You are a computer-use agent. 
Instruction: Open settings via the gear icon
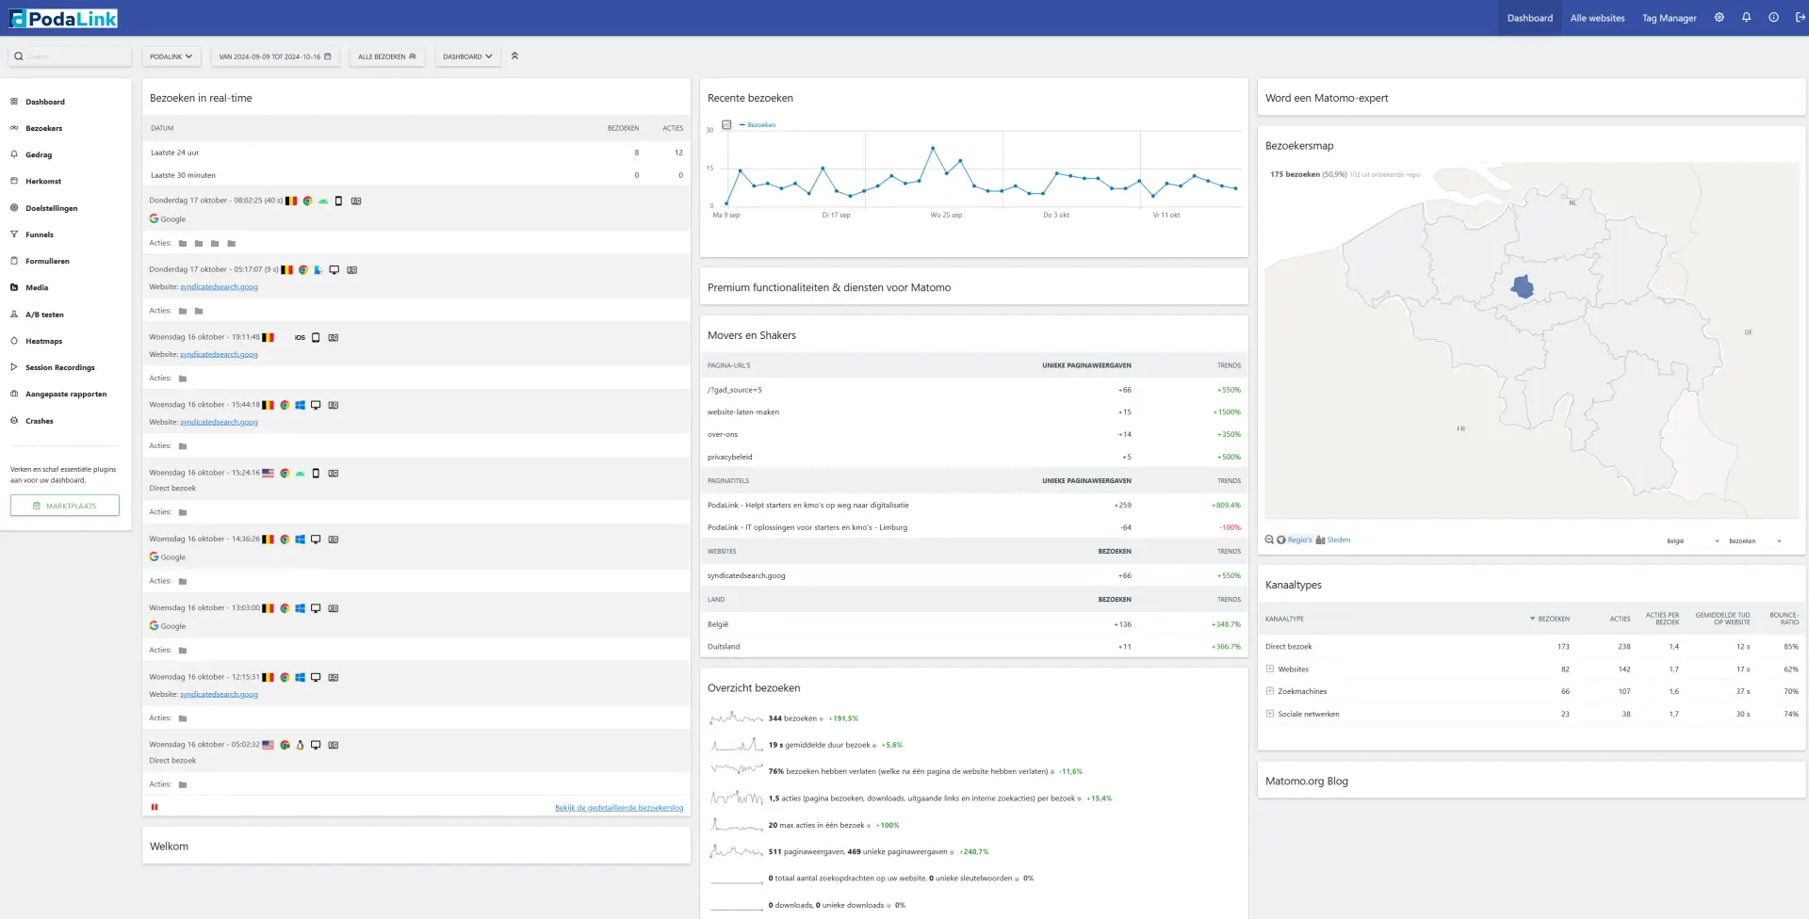[x=1719, y=18]
